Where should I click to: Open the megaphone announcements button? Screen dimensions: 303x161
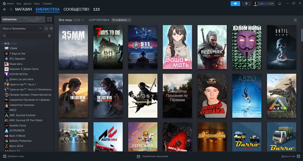pyautogui.click(x=235, y=4)
